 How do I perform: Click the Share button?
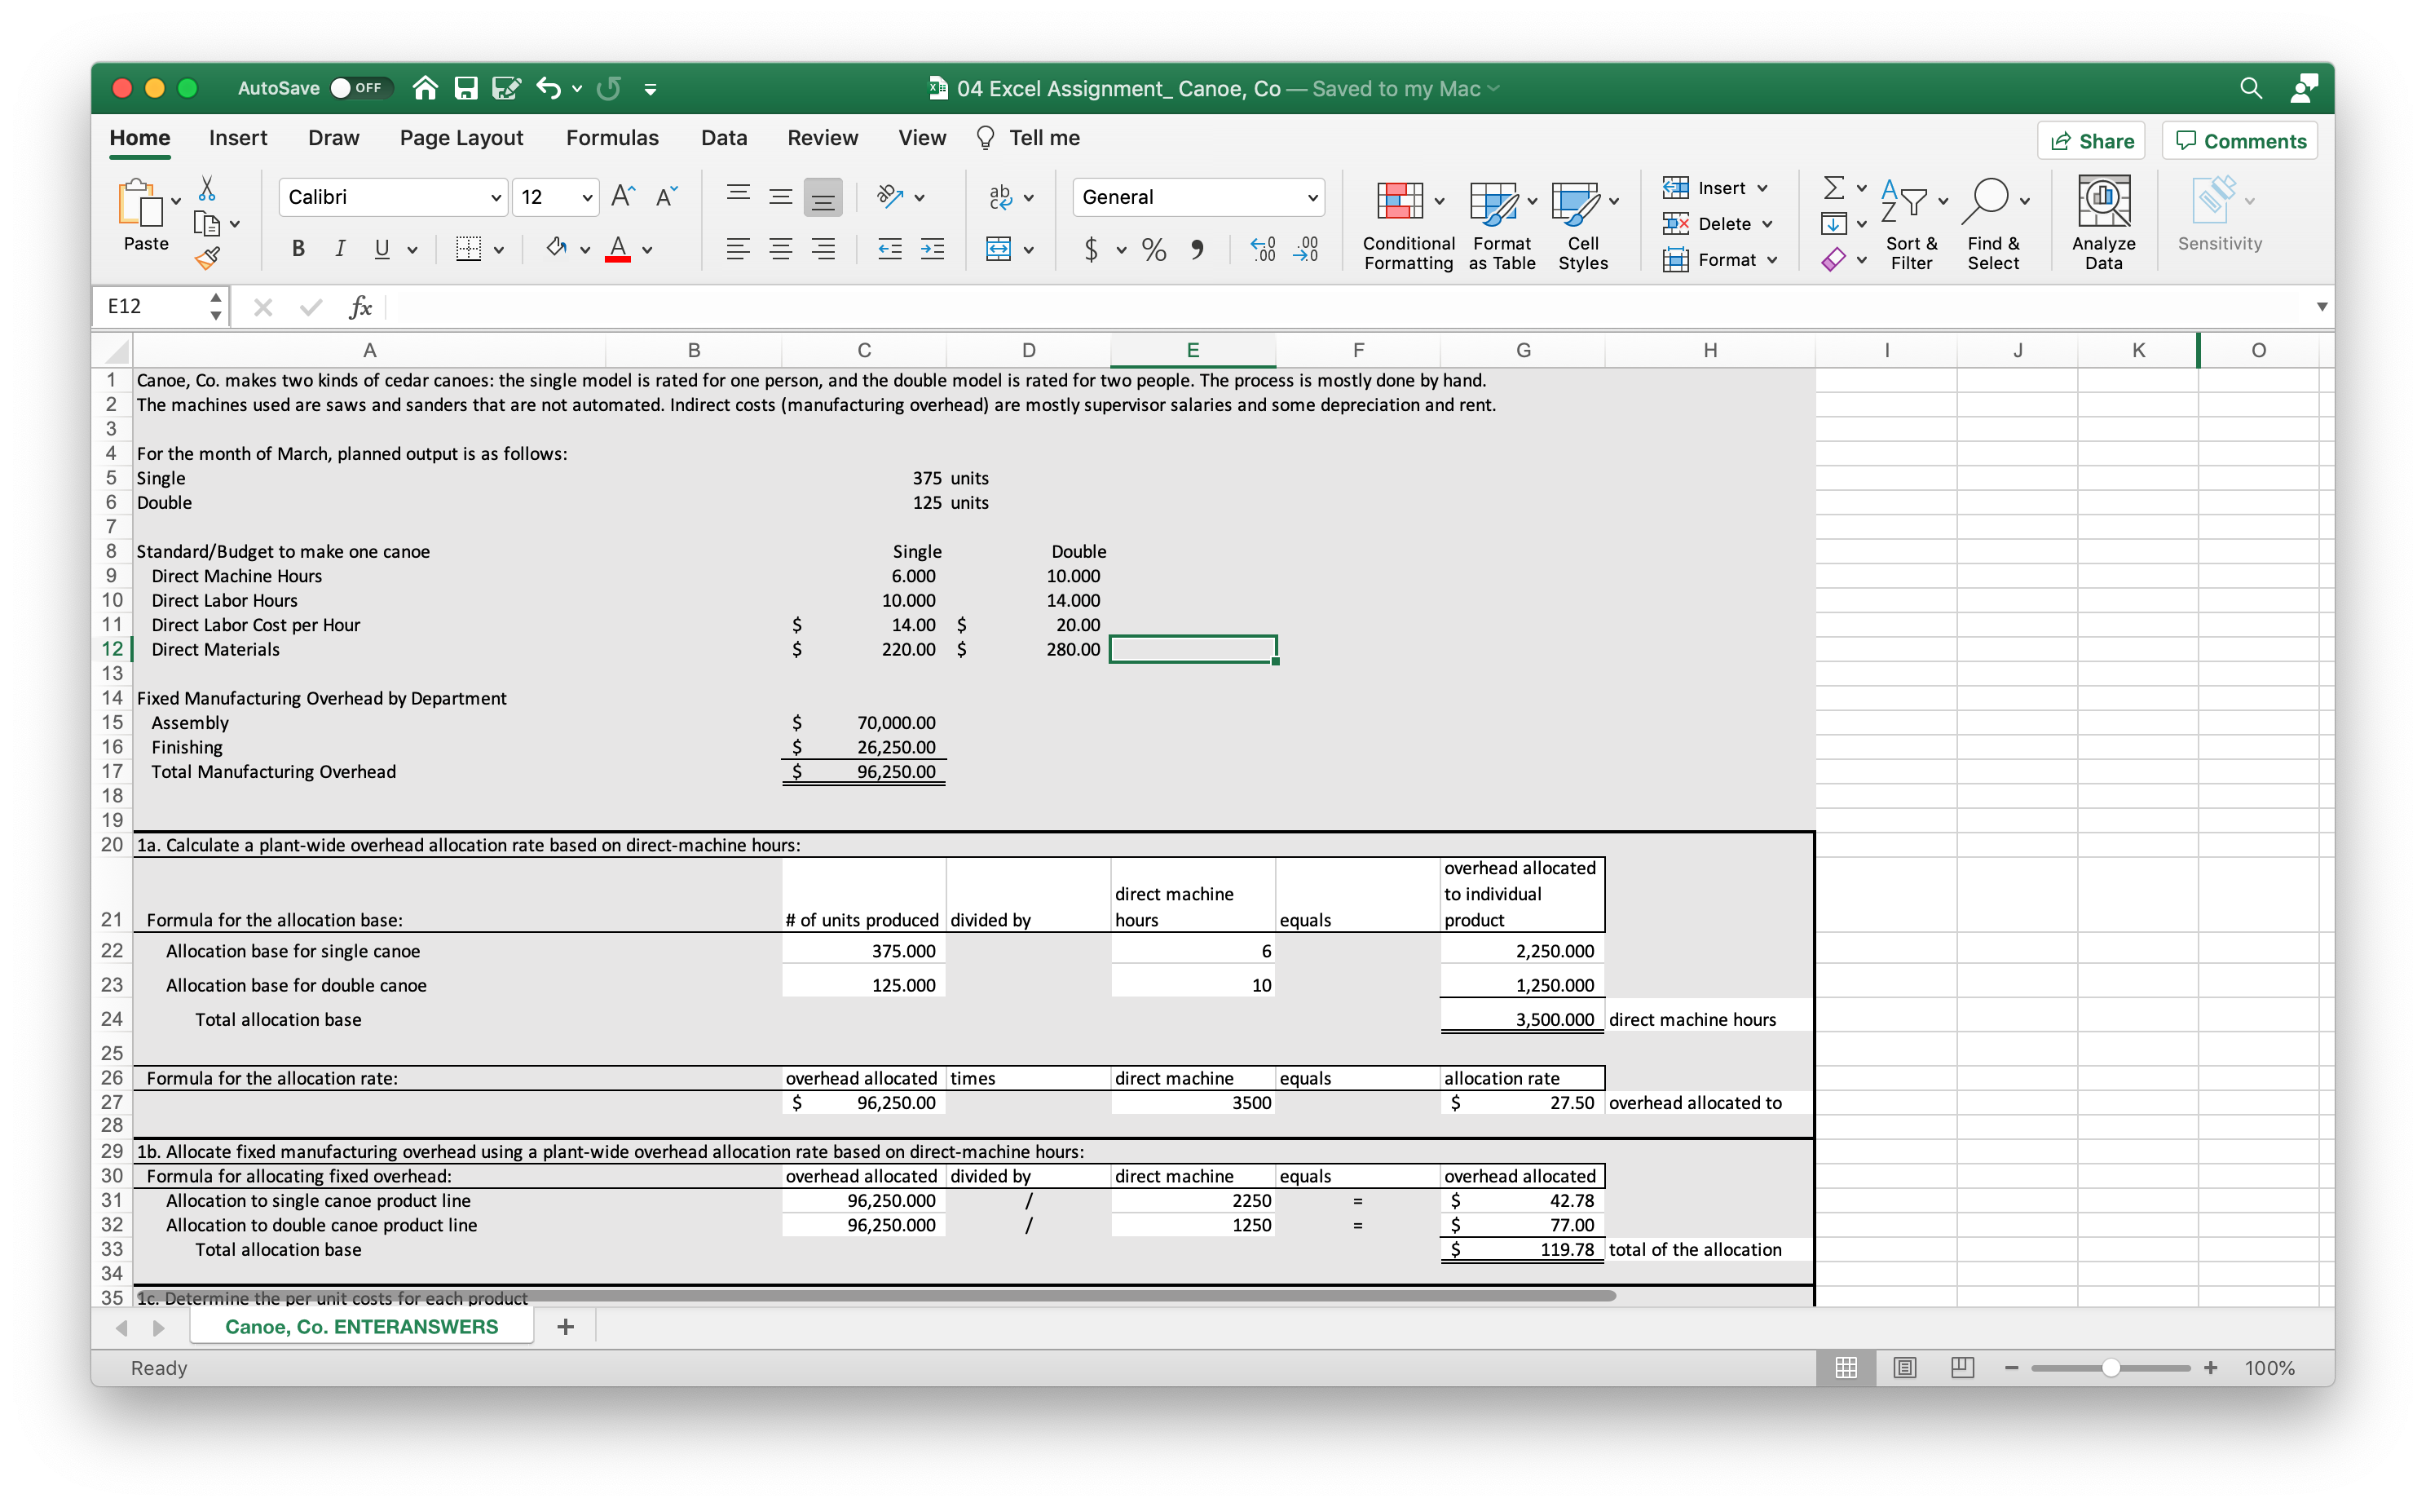click(2090, 139)
